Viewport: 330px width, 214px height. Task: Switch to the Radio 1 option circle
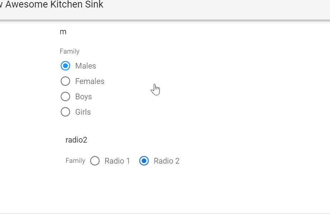coord(95,161)
